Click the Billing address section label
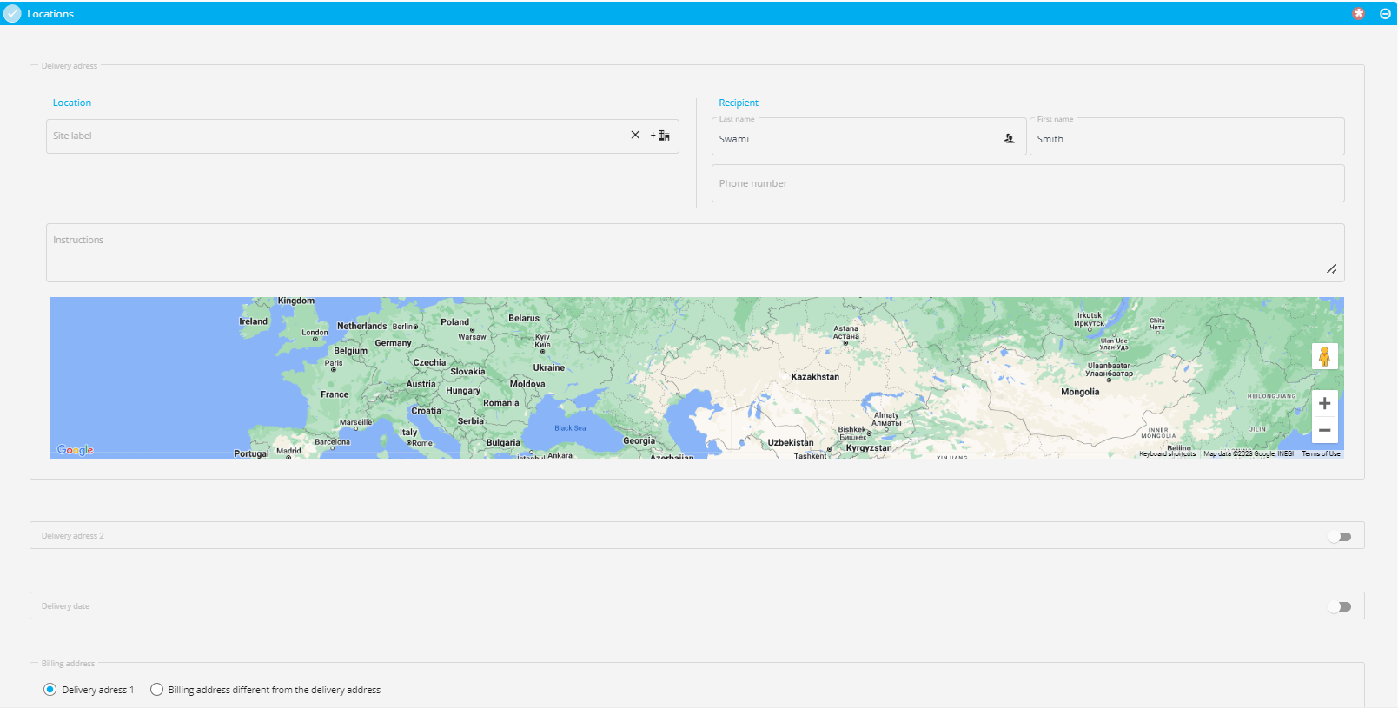The image size is (1398, 708). [x=68, y=664]
